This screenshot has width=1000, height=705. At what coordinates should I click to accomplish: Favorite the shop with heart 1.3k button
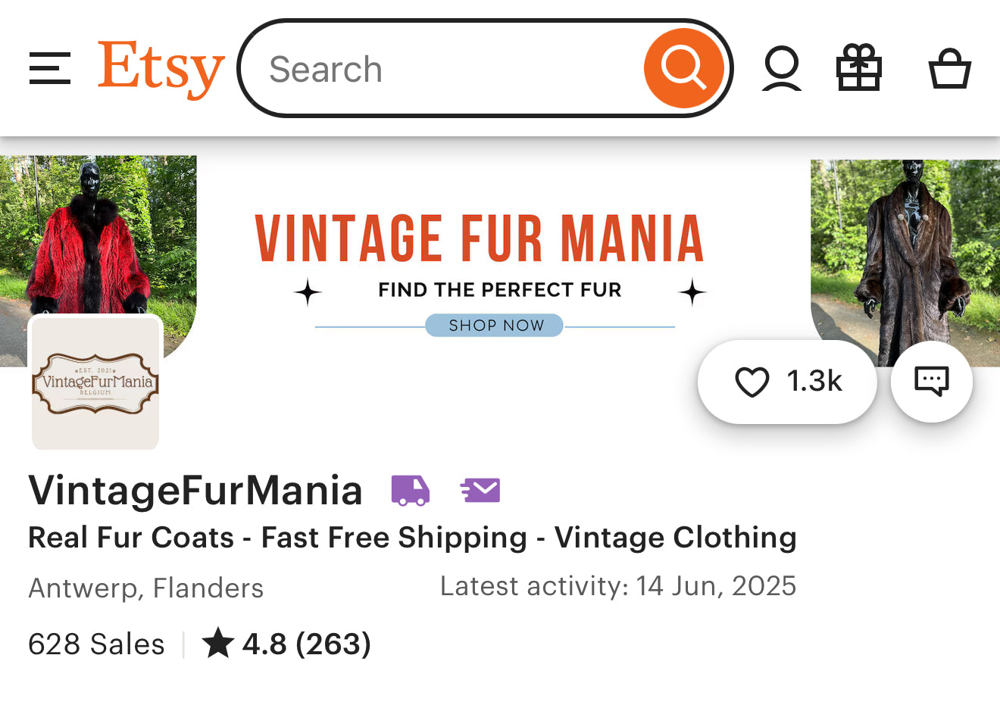787,382
